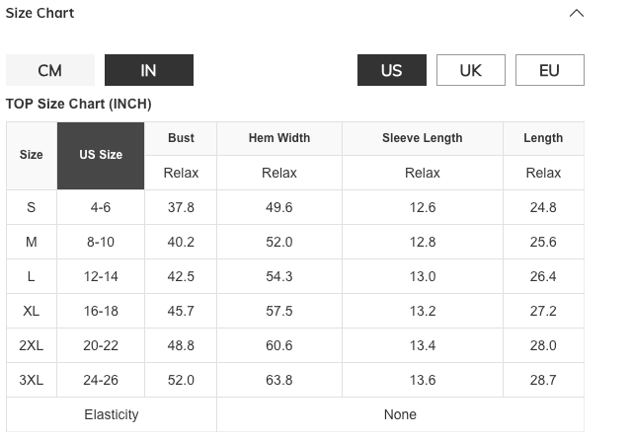Viewport: 632px width, 439px height.
Task: Choose US sizing region
Action: pyautogui.click(x=391, y=70)
